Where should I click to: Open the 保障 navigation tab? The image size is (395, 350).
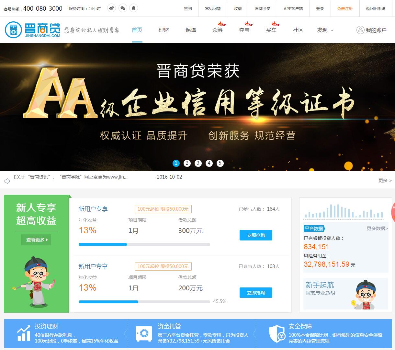tap(191, 30)
